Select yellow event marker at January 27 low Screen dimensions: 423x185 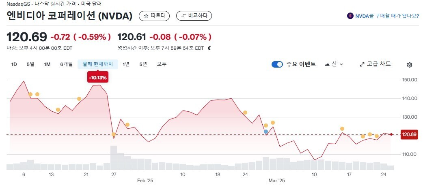[x=114, y=134]
